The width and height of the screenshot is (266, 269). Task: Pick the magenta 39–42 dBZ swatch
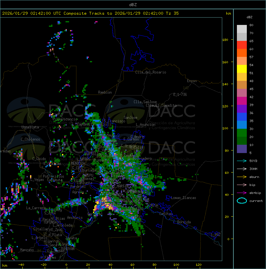point(242,101)
